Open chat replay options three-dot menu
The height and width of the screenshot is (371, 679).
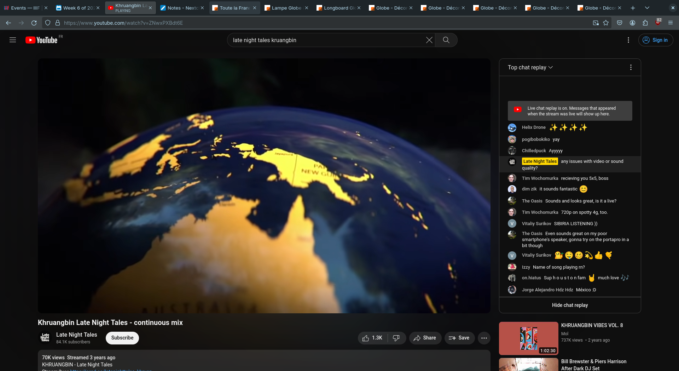point(631,67)
